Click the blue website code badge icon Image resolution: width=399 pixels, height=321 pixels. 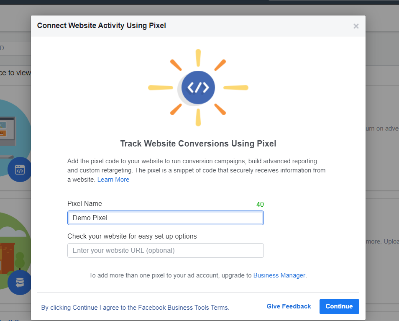(19, 169)
